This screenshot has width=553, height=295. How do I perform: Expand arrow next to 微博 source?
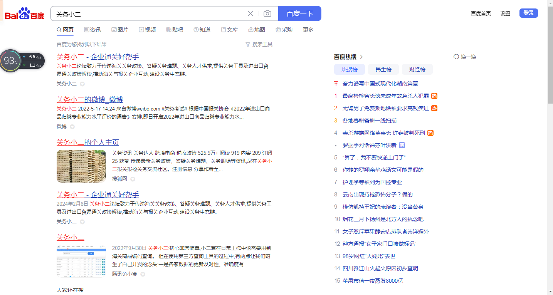(x=72, y=127)
